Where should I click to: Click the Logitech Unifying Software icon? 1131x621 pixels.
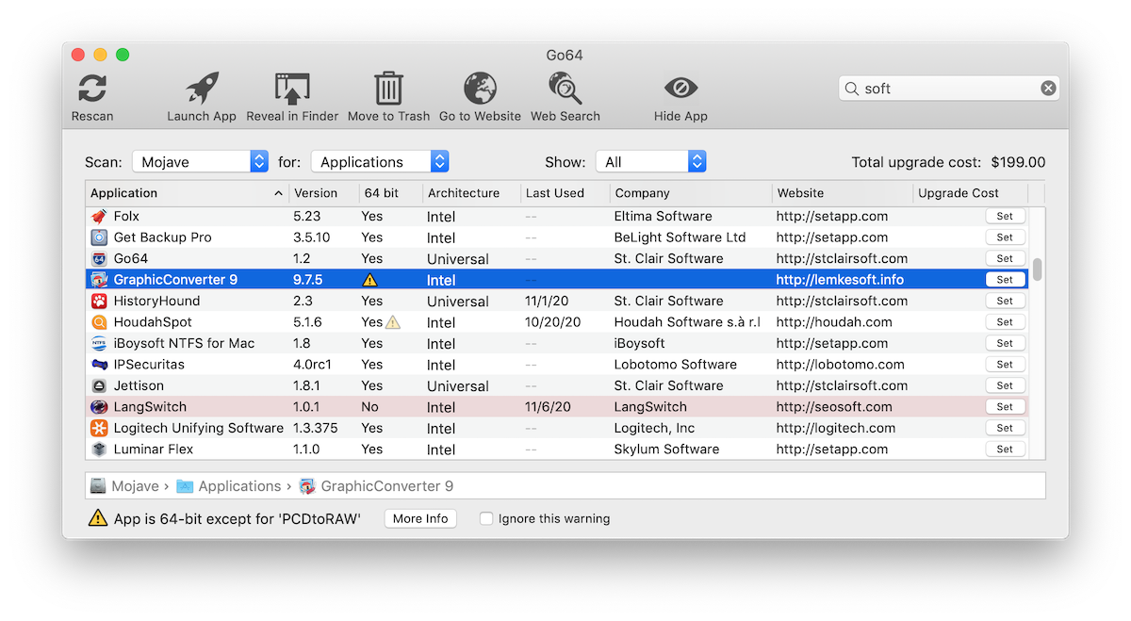(x=99, y=428)
